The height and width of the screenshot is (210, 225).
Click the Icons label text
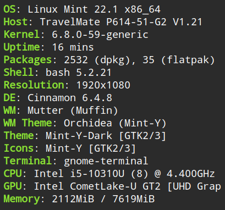tap(19, 148)
